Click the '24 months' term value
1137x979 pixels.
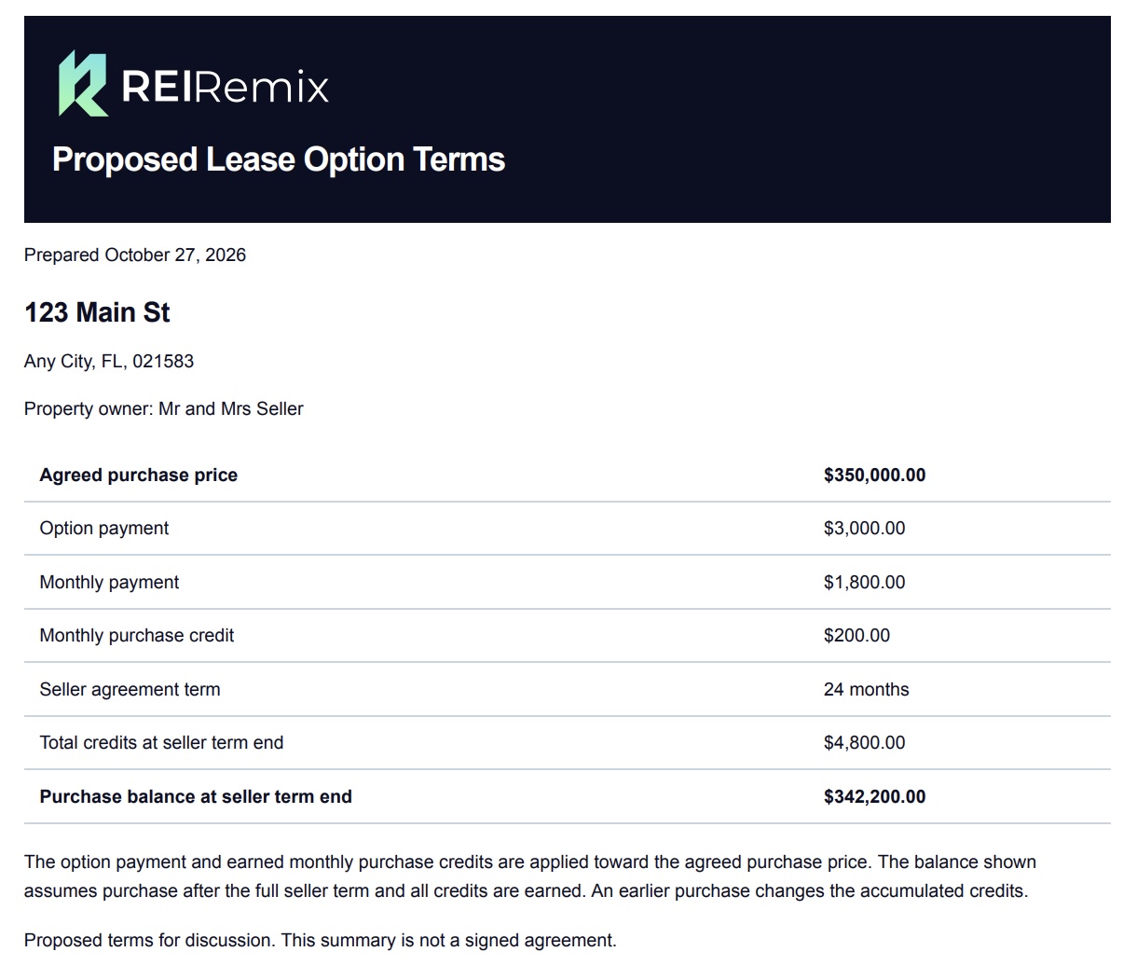click(867, 690)
